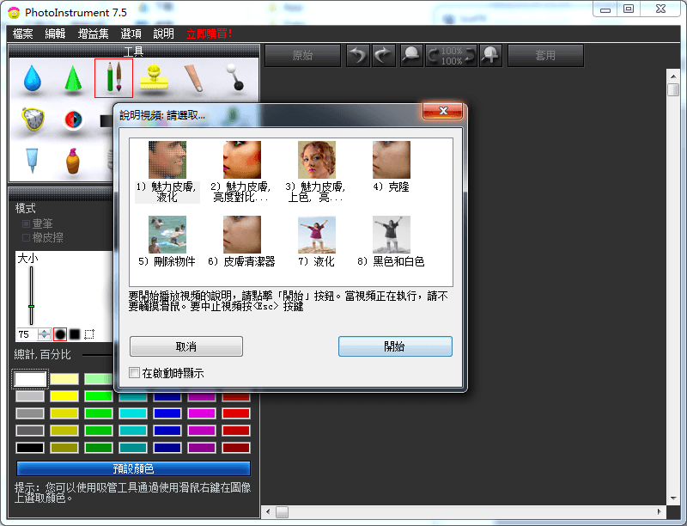Choose the square brush shape icon
Viewport: 687px width, 526px height.
[75, 334]
